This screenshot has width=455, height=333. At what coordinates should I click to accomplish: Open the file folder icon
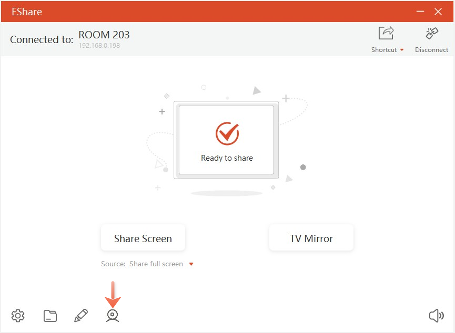(x=50, y=316)
